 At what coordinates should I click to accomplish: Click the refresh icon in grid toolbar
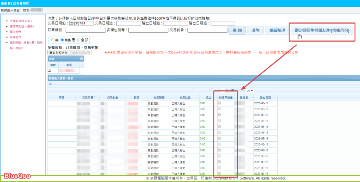tap(50, 84)
